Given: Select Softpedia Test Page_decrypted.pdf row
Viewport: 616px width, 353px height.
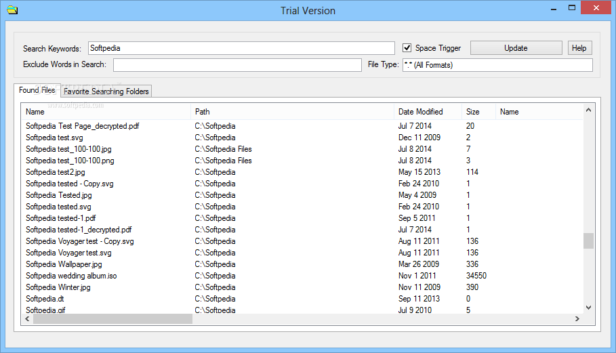Looking at the screenshot, I should click(x=83, y=126).
